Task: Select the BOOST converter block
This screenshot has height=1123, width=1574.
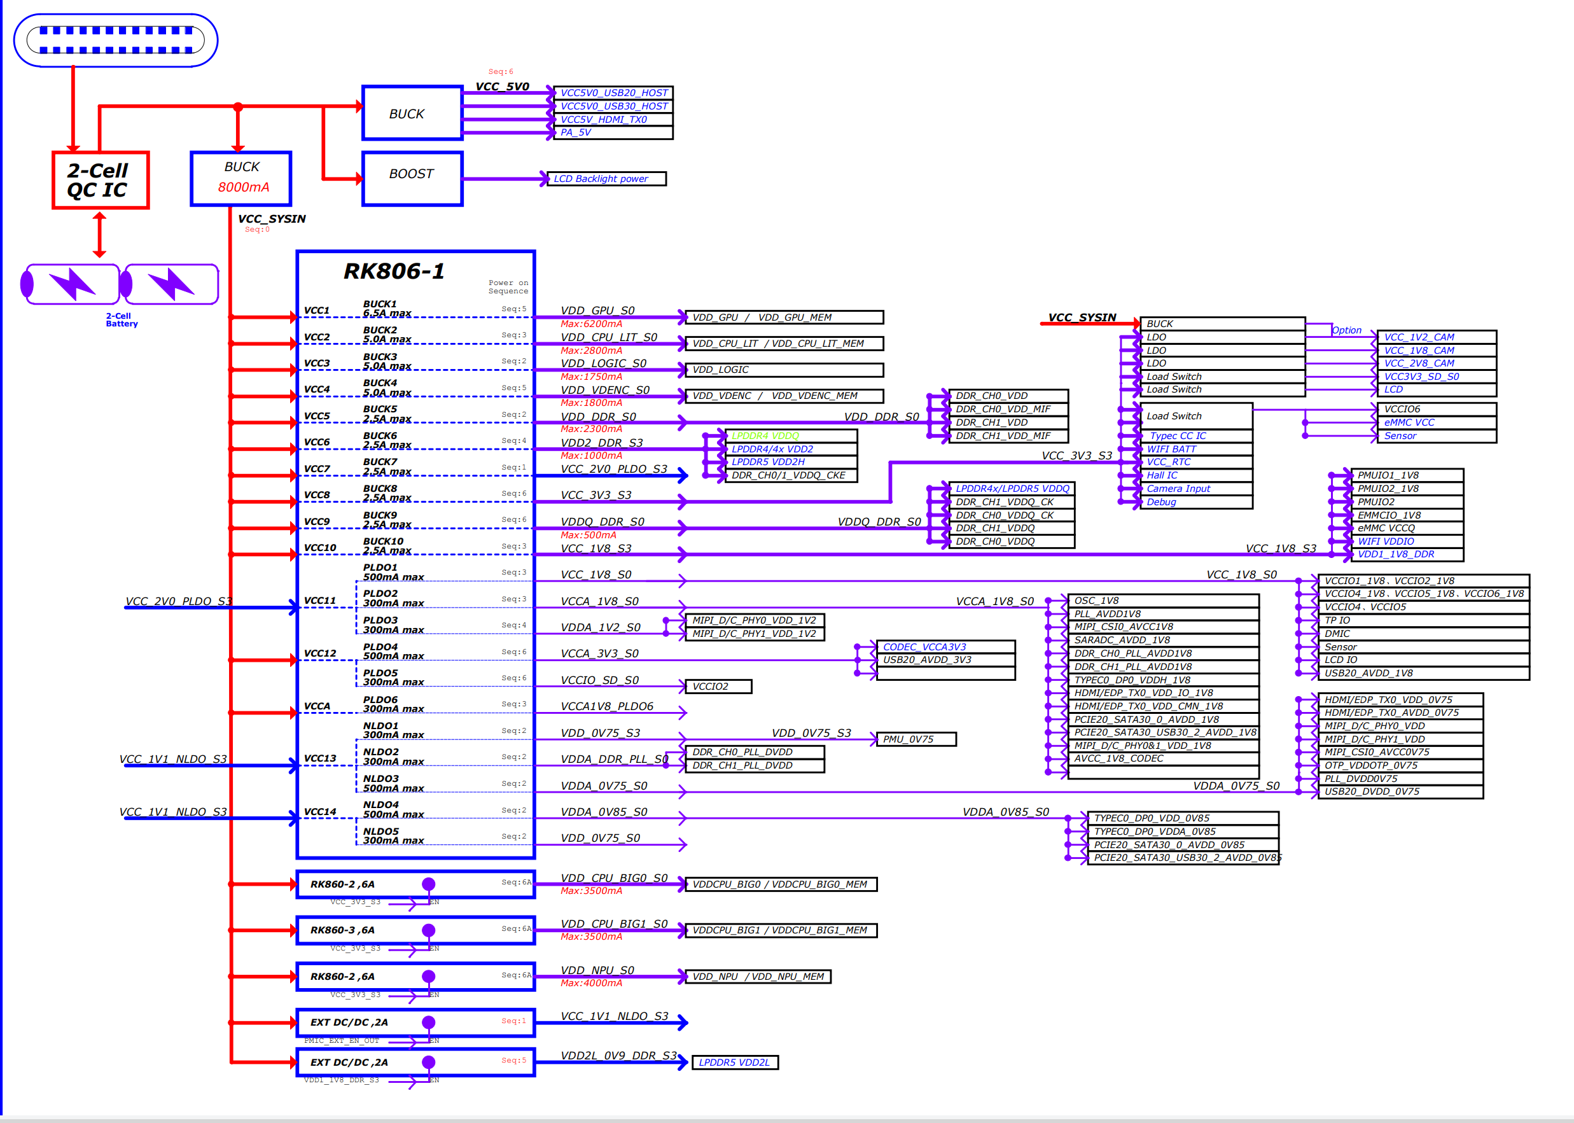Action: 413,178
